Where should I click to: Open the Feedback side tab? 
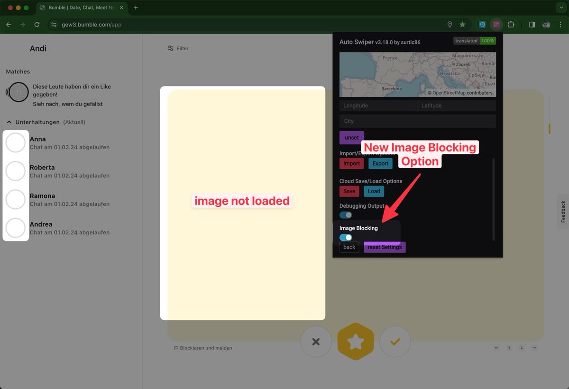[563, 212]
